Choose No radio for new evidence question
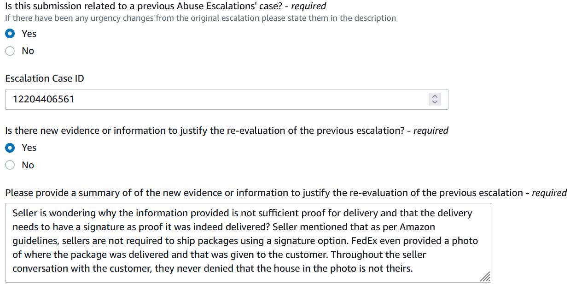The width and height of the screenshot is (576, 285). 10,165
